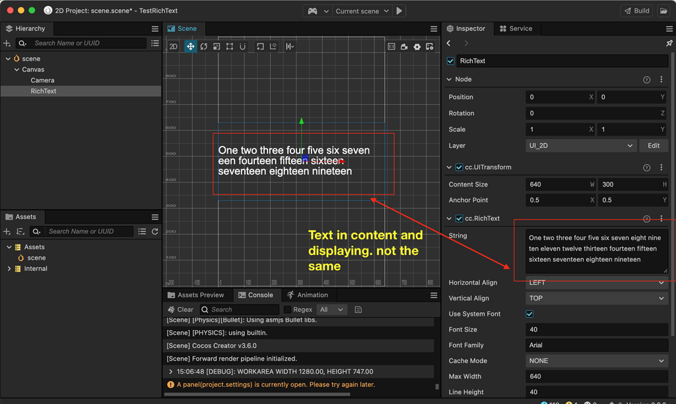Open scene gizmo settings gear icon
This screenshot has width=676, height=404.
417,47
